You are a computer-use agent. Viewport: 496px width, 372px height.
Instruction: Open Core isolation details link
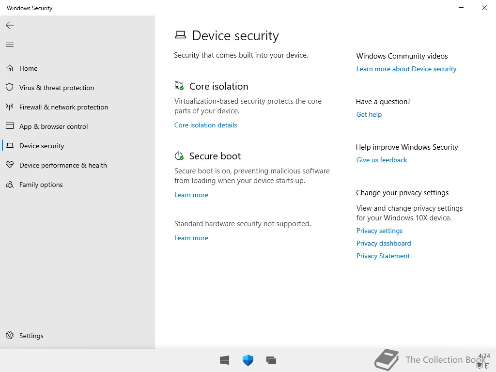(x=205, y=125)
